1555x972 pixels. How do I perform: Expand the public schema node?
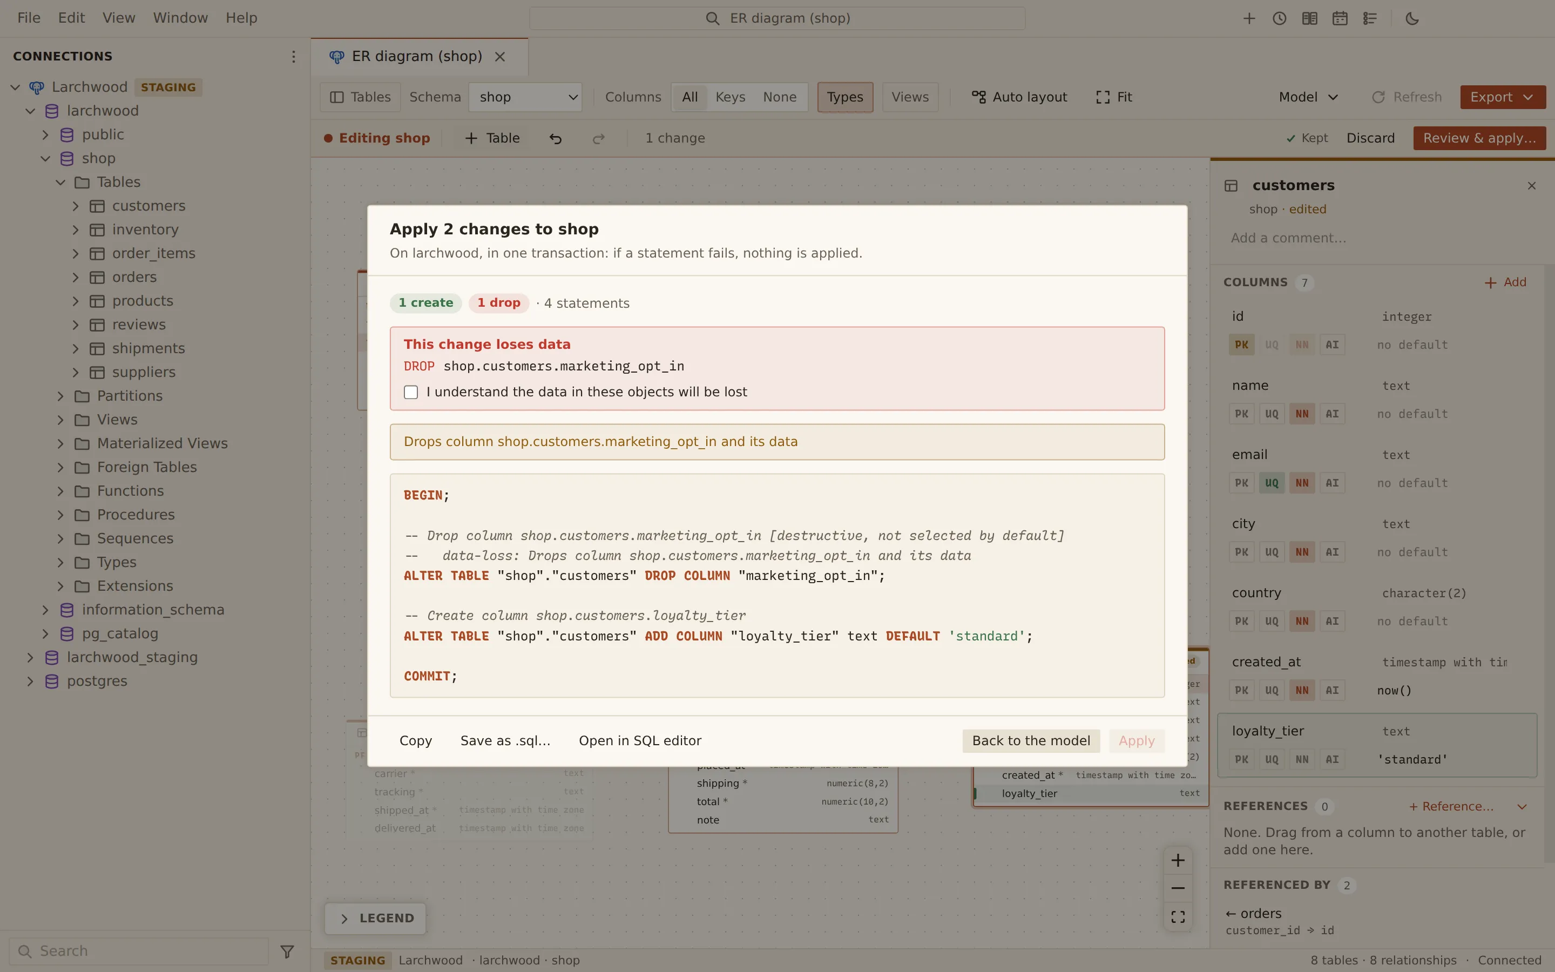point(45,135)
